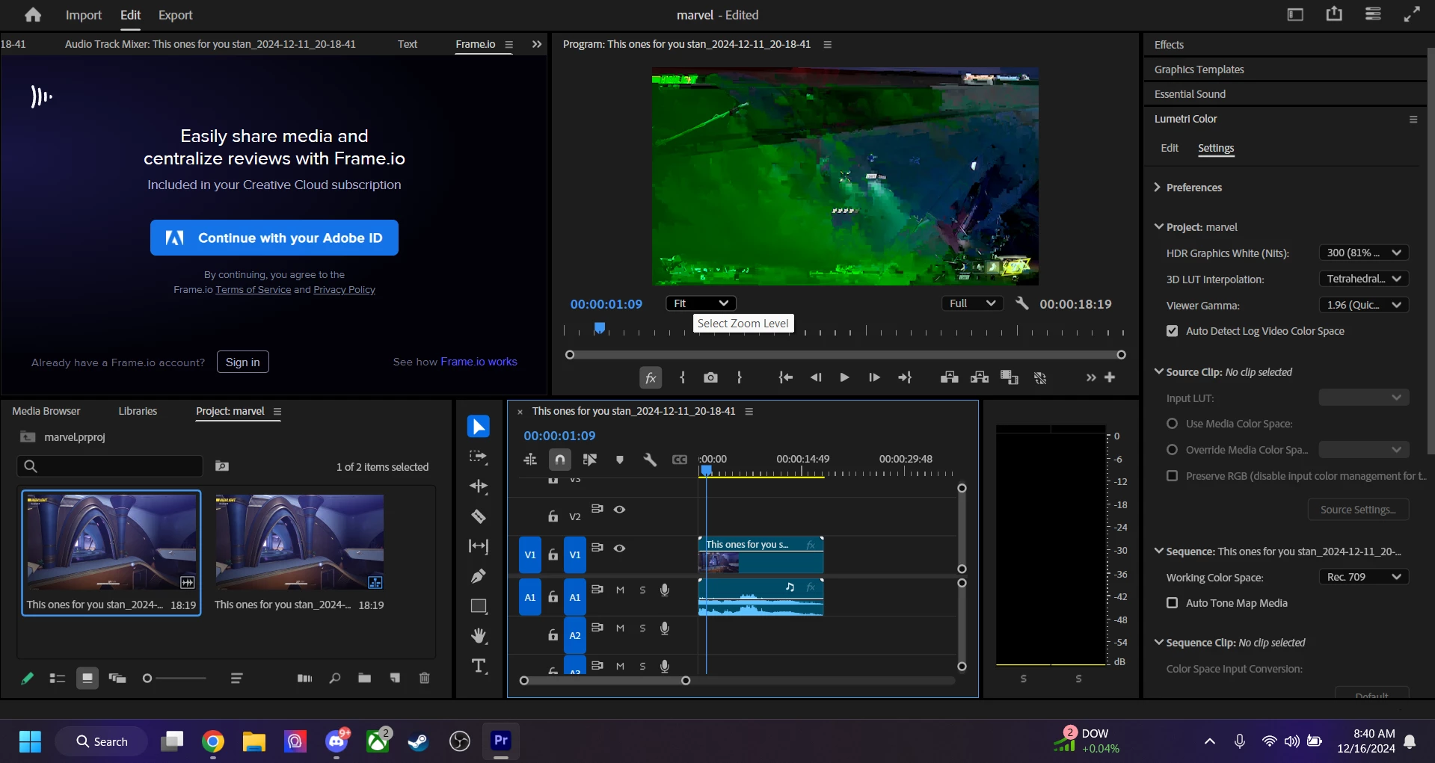Screen dimensions: 1435x763
Task: Open the Media Browser tab
Action: pyautogui.click(x=46, y=411)
